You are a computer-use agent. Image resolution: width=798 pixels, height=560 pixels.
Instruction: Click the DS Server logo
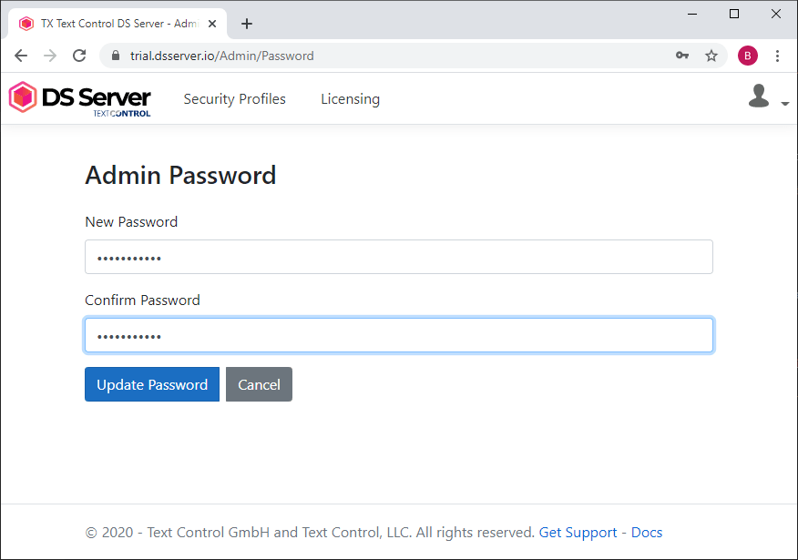click(79, 98)
